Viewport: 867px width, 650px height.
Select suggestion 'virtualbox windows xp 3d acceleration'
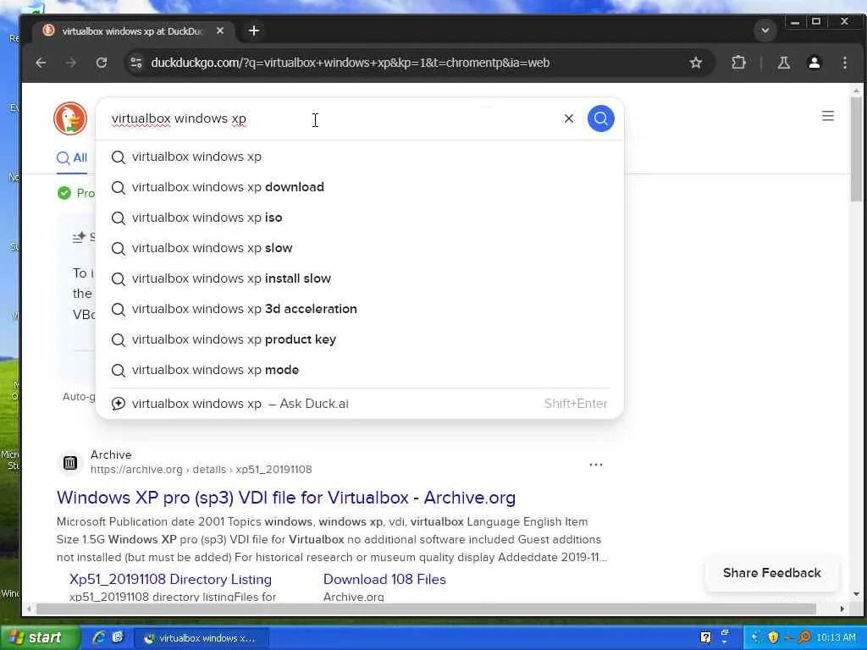tap(359, 309)
